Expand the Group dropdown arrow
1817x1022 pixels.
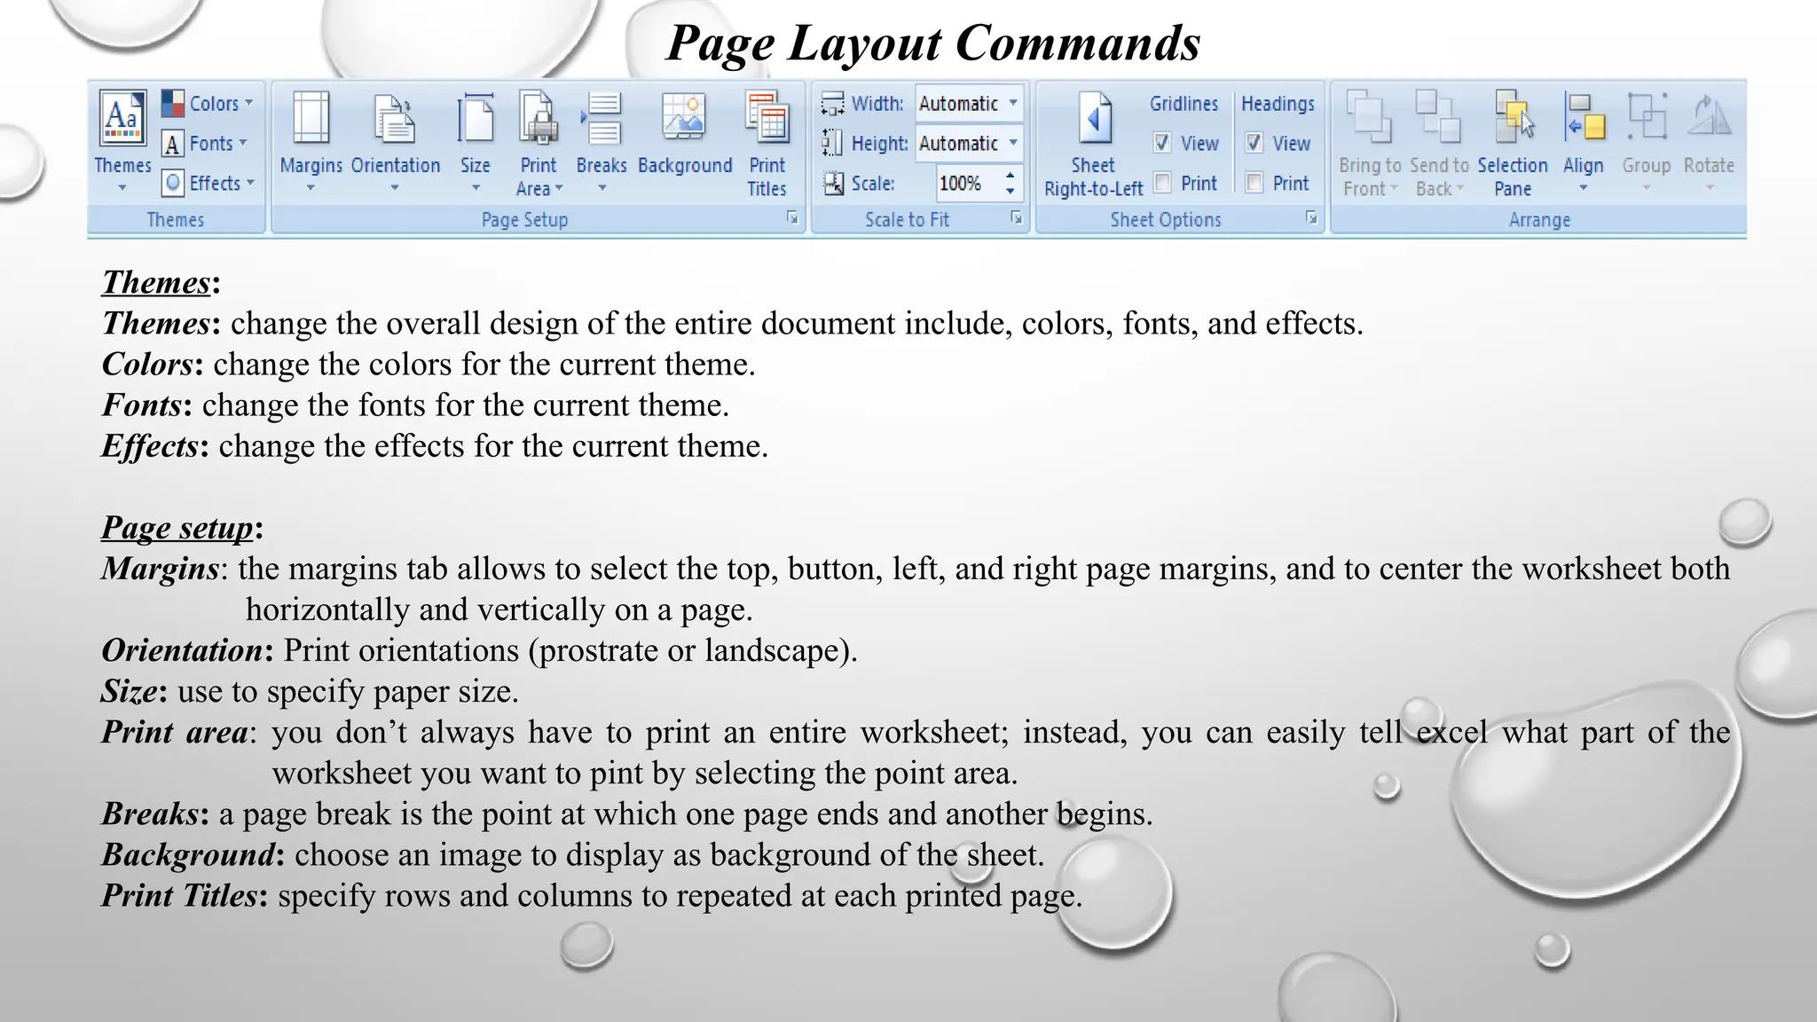coord(1647,188)
